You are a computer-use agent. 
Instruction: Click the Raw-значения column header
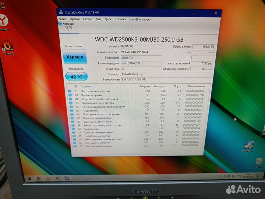coord(197,86)
